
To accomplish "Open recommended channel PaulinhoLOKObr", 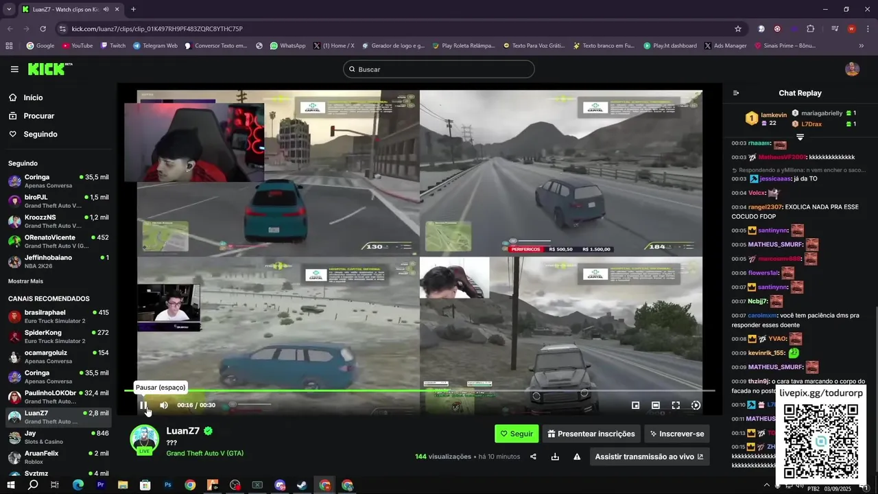I will [58, 397].
